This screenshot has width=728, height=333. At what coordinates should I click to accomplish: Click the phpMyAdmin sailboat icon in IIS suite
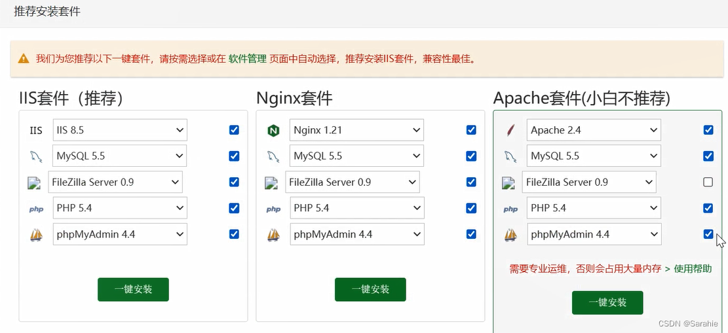coord(36,235)
